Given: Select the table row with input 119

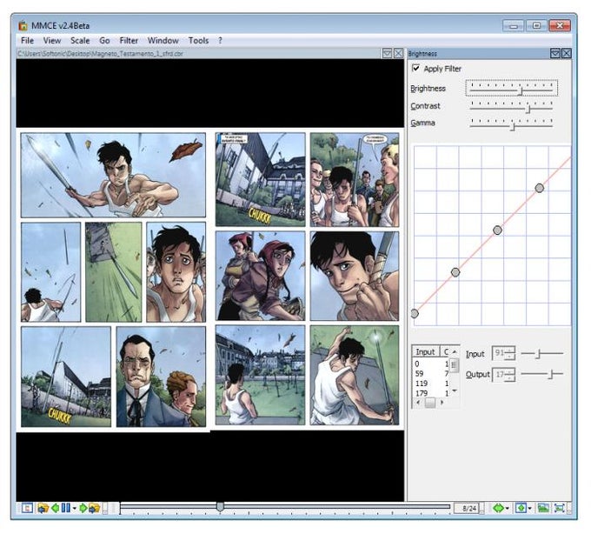Looking at the screenshot, I should (430, 384).
